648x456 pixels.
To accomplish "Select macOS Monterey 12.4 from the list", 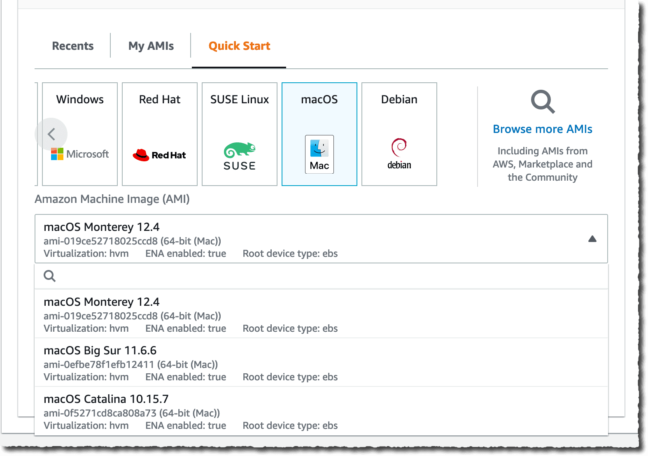I will [321, 314].
